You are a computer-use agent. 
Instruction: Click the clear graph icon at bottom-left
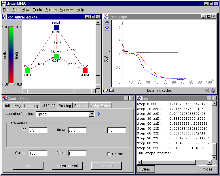tap(106, 90)
